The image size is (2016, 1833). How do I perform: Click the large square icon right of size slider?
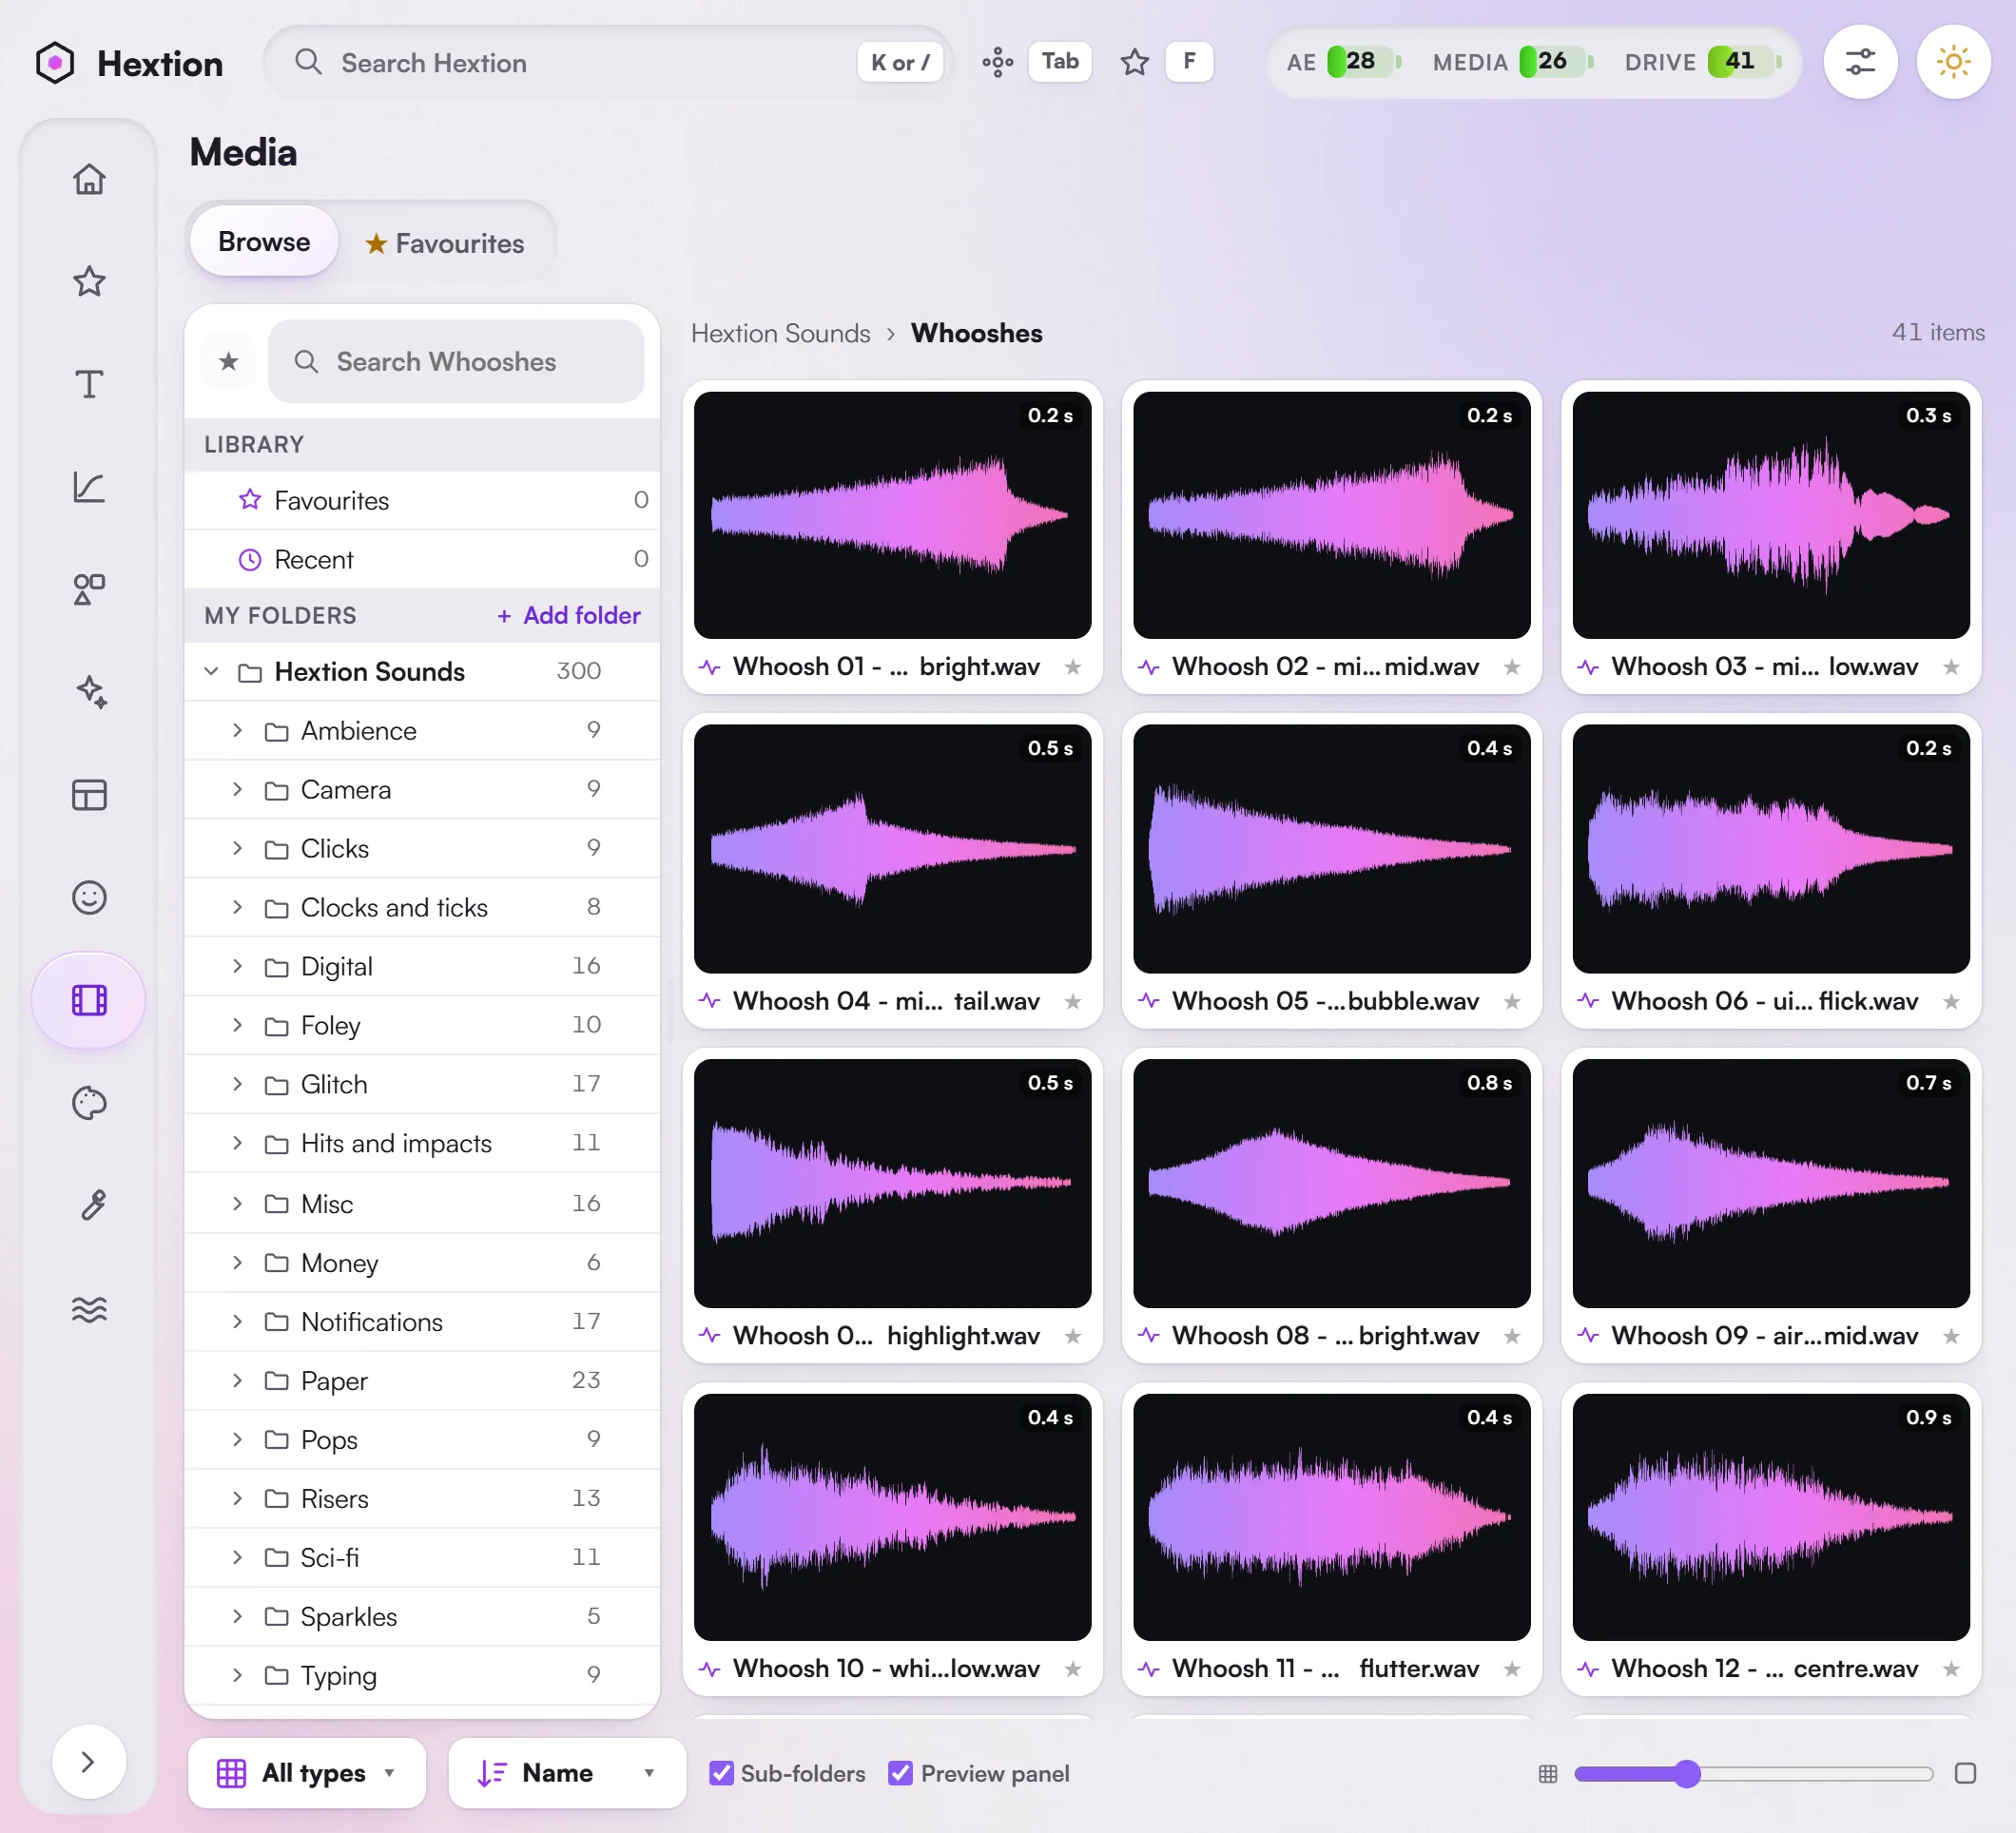coord(1964,1773)
